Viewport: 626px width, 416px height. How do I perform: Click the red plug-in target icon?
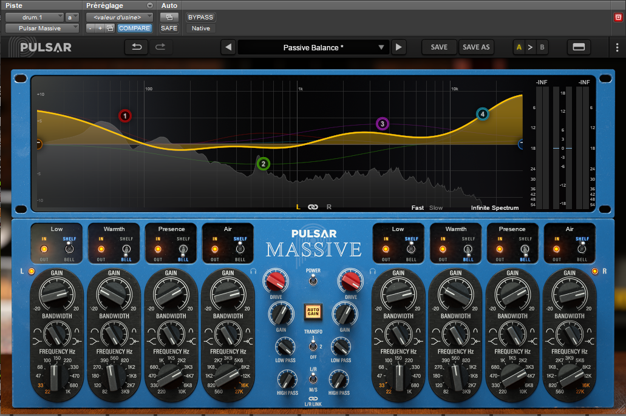pos(618,17)
